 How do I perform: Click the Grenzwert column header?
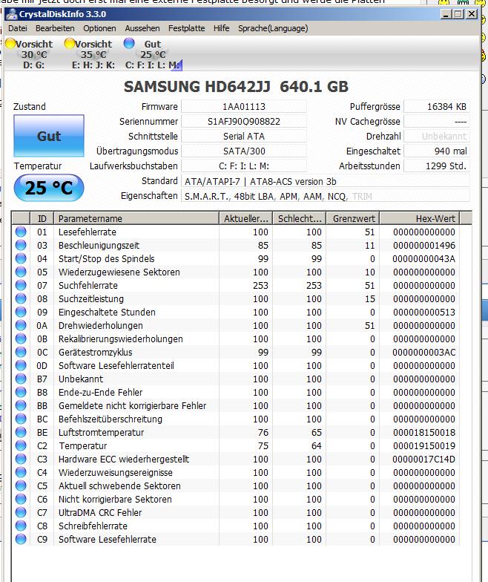point(353,218)
